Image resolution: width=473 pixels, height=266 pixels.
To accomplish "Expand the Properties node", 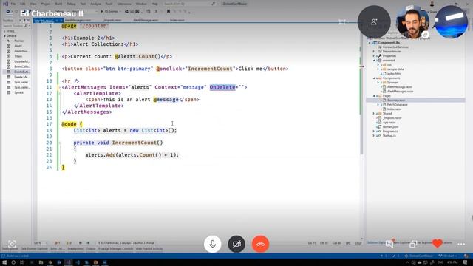I will pyautogui.click(x=374, y=56).
